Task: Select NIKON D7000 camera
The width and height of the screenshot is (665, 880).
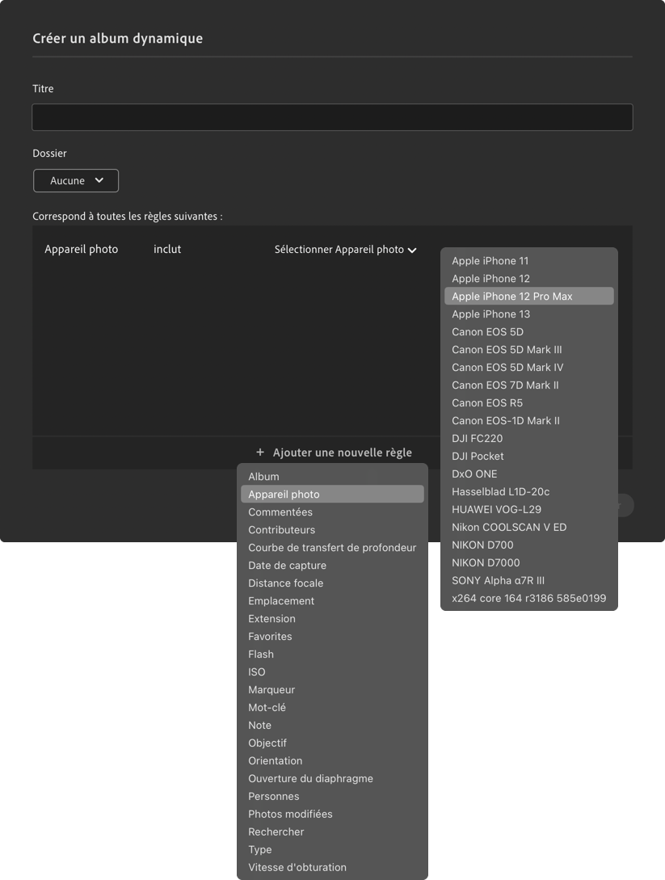Action: (529, 563)
